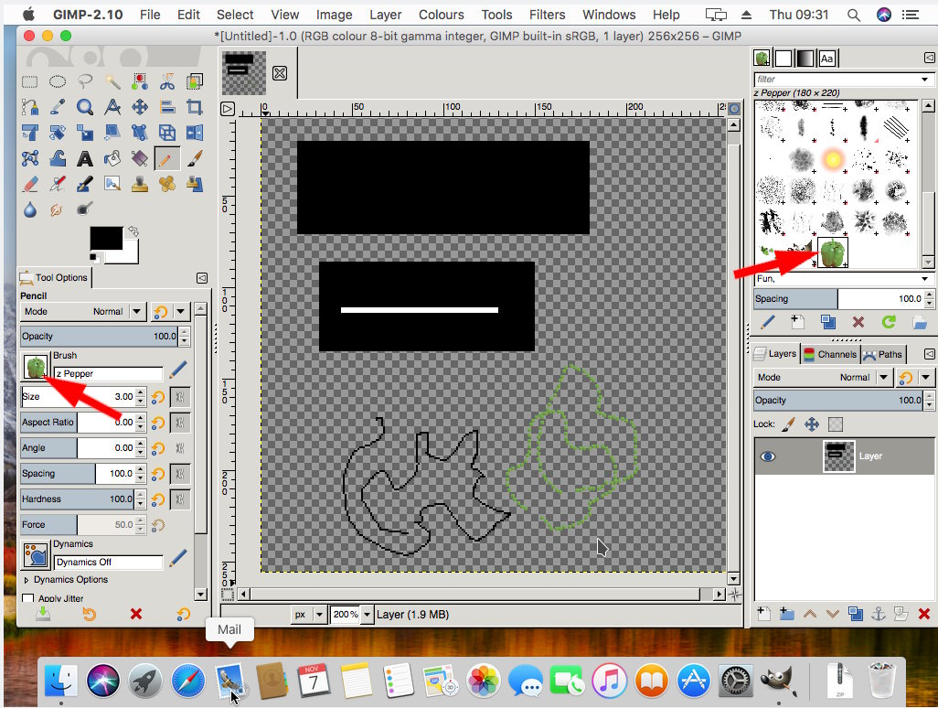Select the Paintbrush tool
938x708 pixels.
click(x=195, y=158)
